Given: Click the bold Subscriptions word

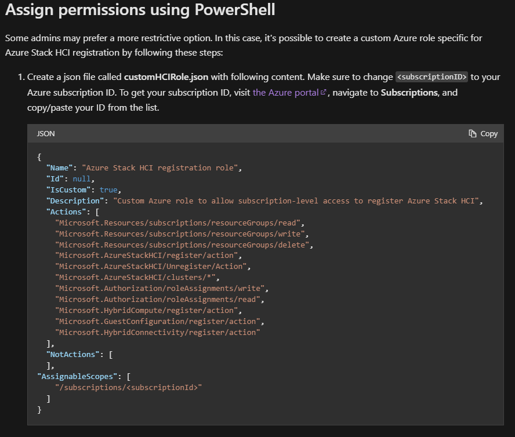Looking at the screenshot, I should coord(409,93).
